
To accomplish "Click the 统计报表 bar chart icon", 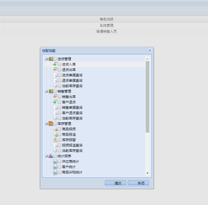I will pyautogui.click(x=51, y=156).
